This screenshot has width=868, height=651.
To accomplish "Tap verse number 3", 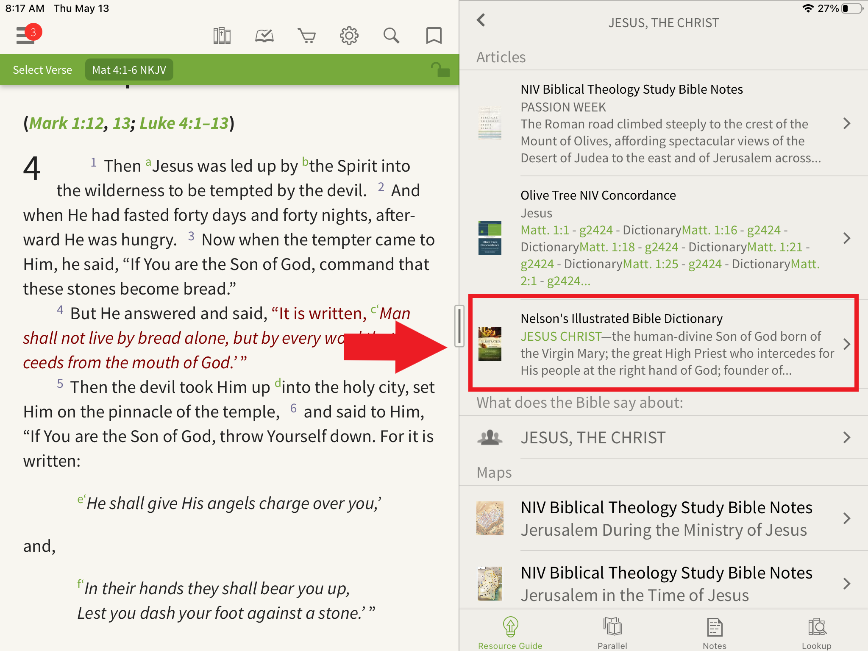I will pyautogui.click(x=191, y=236).
